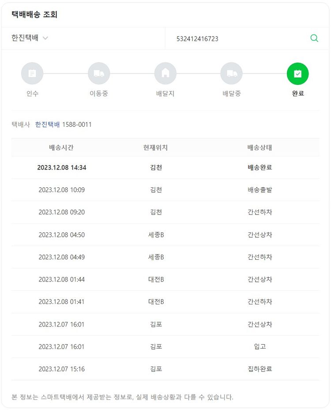This screenshot has width=331, height=410.
Task: Click the chevron next to 한진택배
Action: coord(45,38)
